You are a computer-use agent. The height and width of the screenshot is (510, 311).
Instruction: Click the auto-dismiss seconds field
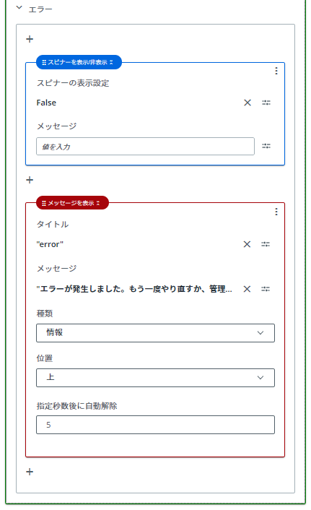pyautogui.click(x=155, y=425)
